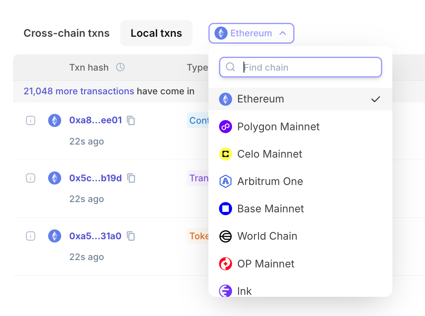This screenshot has width=425, height=316.
Task: Select Base Mainnet from the chain list
Action: tap(270, 209)
